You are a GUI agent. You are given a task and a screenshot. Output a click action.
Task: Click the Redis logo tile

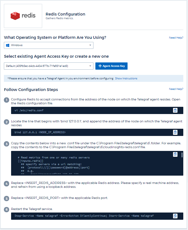coord(23,16)
